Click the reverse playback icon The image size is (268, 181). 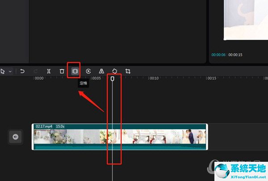pyautogui.click(x=88, y=71)
